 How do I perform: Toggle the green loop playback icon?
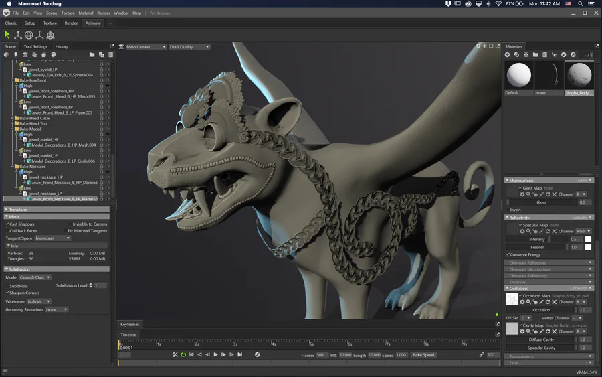183,354
